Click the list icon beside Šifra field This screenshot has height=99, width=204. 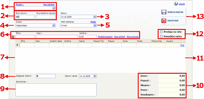click(x=13, y=37)
